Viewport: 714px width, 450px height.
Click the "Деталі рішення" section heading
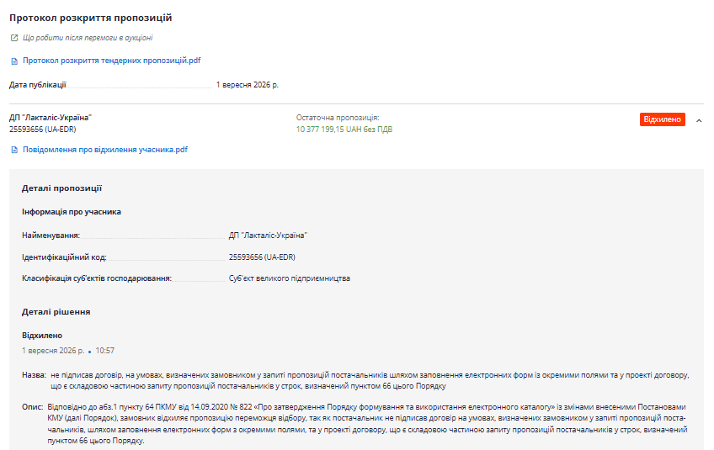(x=56, y=312)
